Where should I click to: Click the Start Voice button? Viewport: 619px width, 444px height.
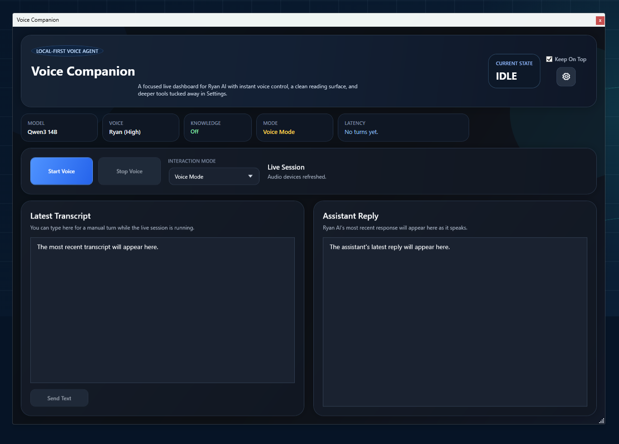[62, 171]
